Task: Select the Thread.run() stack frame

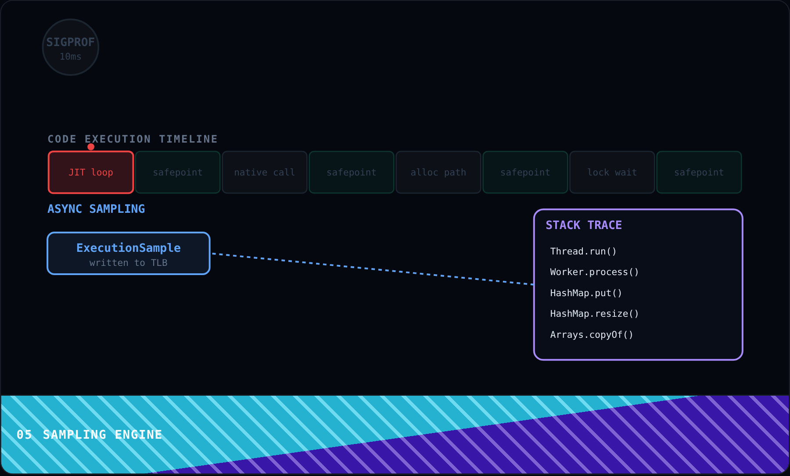Action: click(583, 251)
